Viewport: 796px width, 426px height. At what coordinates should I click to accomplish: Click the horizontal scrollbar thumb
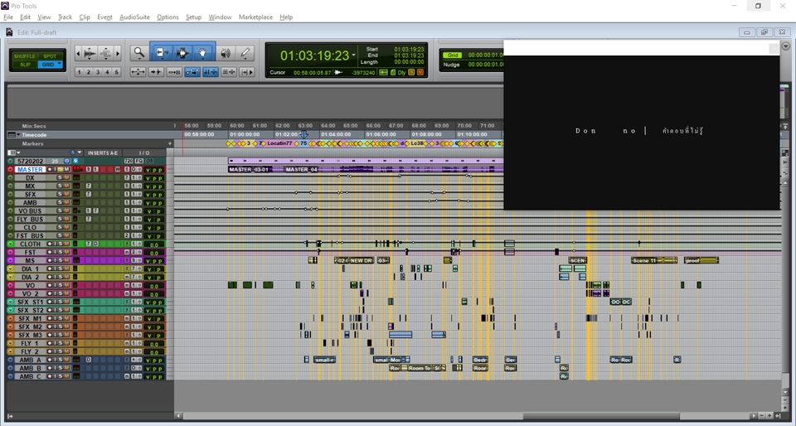(x=601, y=416)
